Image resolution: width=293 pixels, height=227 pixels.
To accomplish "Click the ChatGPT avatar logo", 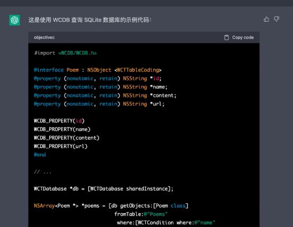I will pos(15,20).
